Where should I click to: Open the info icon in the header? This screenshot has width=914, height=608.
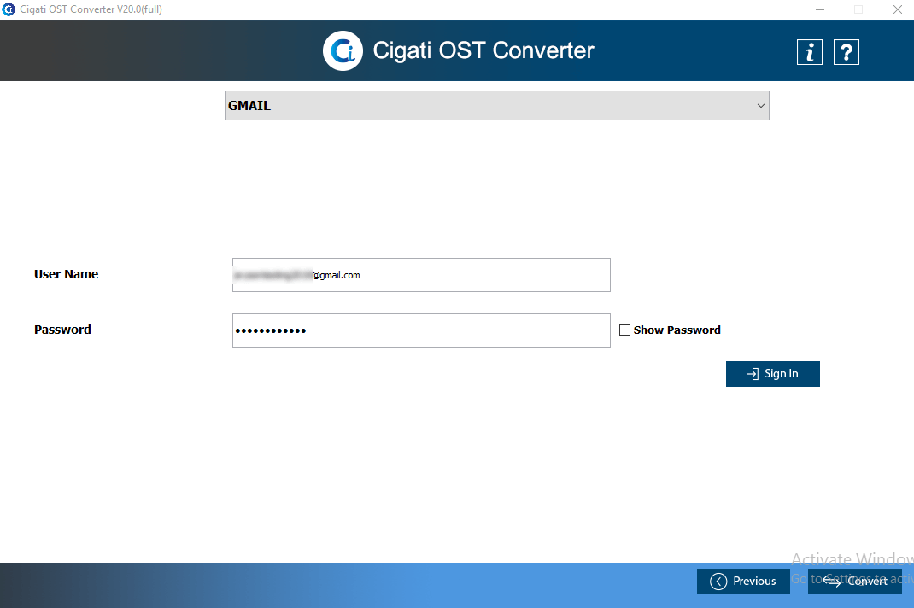[809, 52]
